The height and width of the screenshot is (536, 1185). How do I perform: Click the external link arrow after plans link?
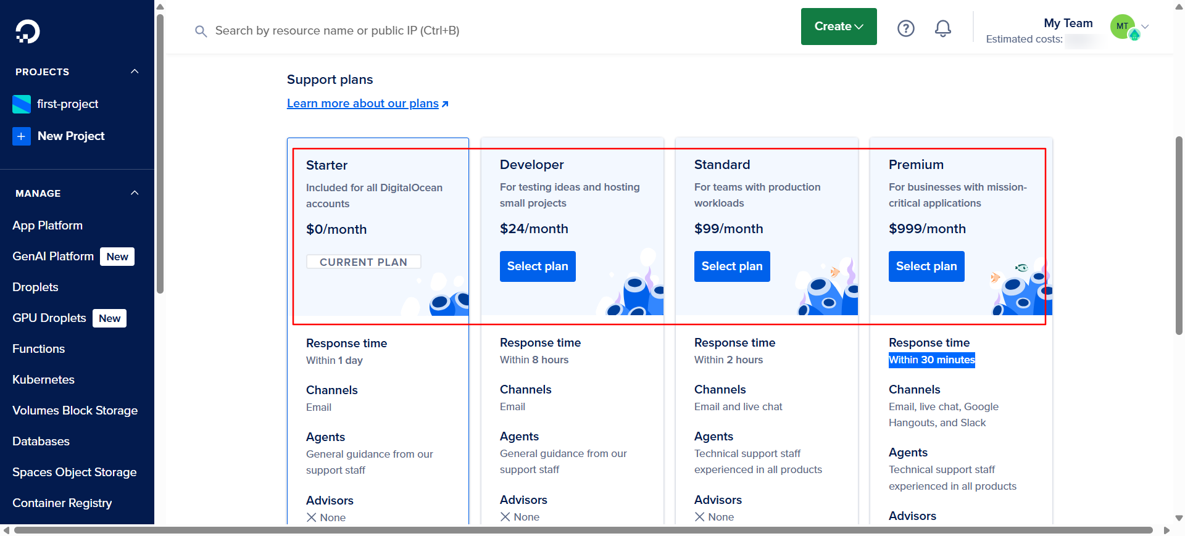coord(445,104)
